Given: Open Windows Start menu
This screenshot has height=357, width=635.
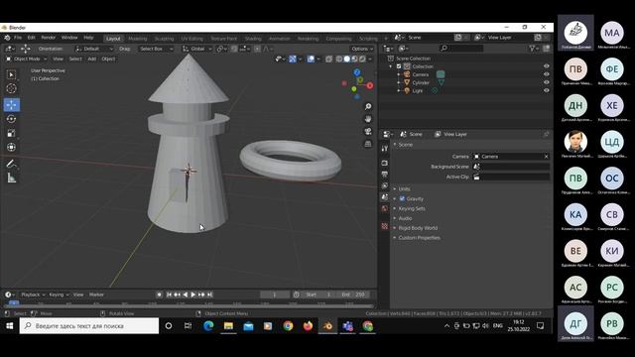Looking at the screenshot, I should coord(9,326).
